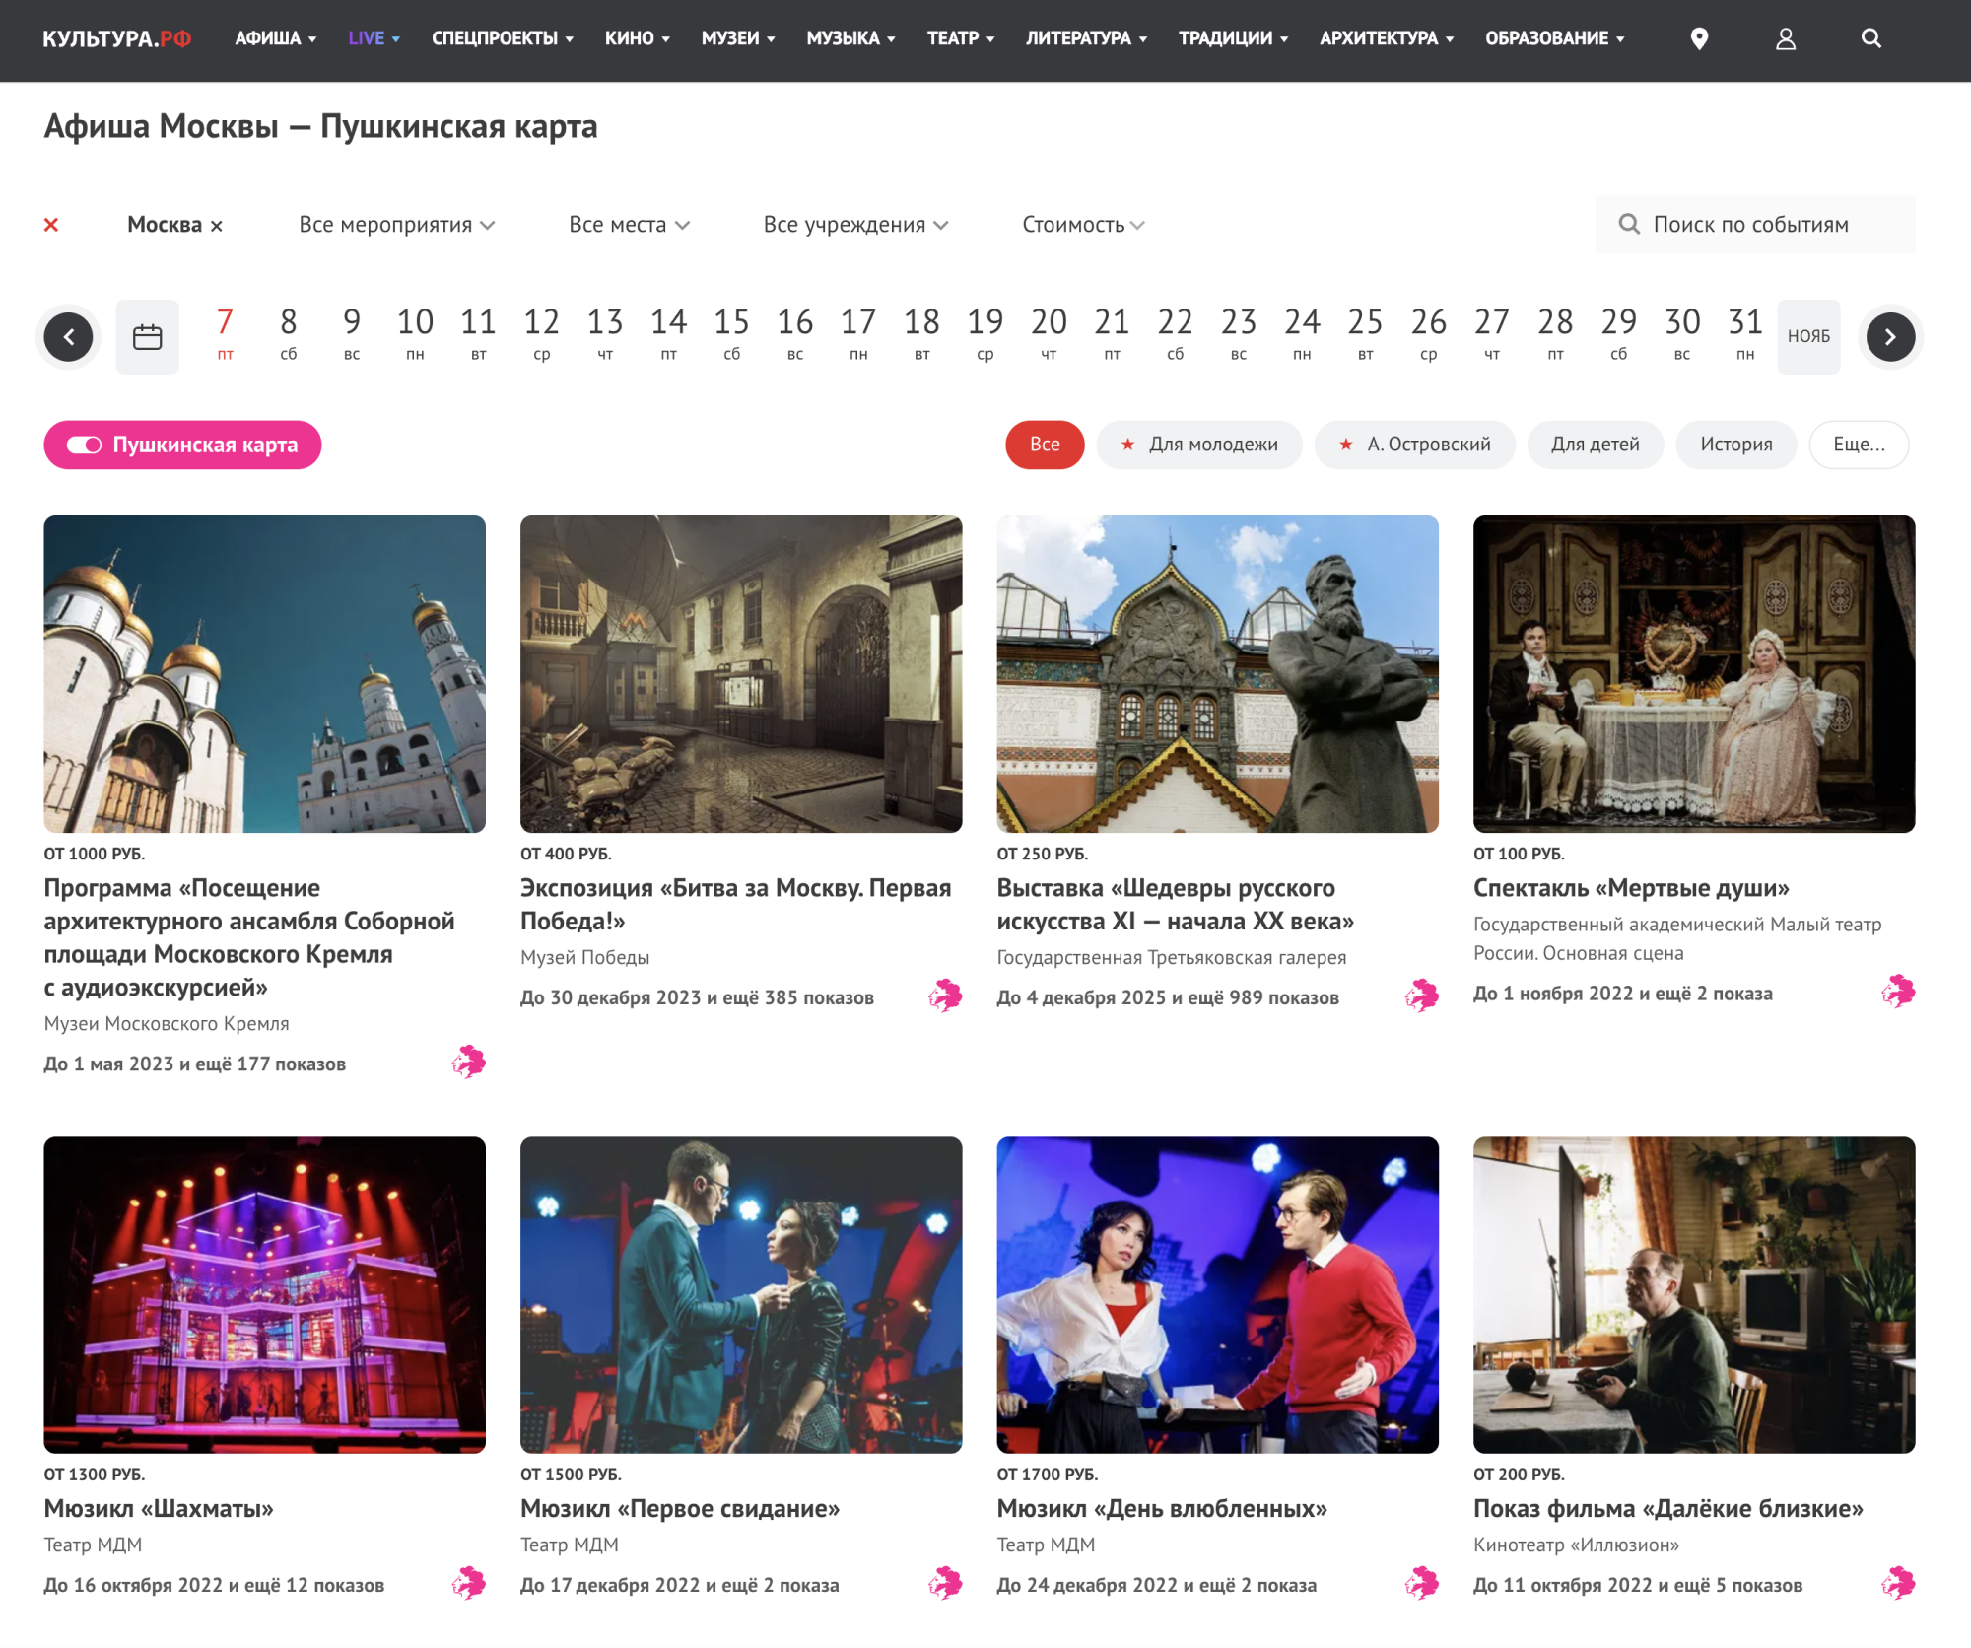Viewport: 1971px width, 1648px height.
Task: Open the header search magnifier icon
Action: click(x=1871, y=38)
